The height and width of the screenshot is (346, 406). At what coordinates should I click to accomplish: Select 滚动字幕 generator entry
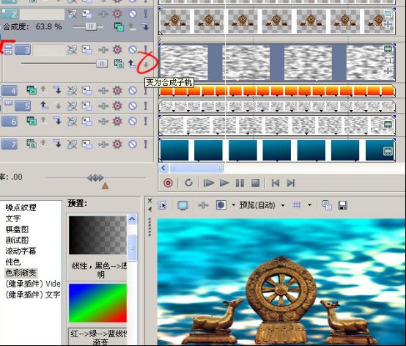click(x=21, y=251)
